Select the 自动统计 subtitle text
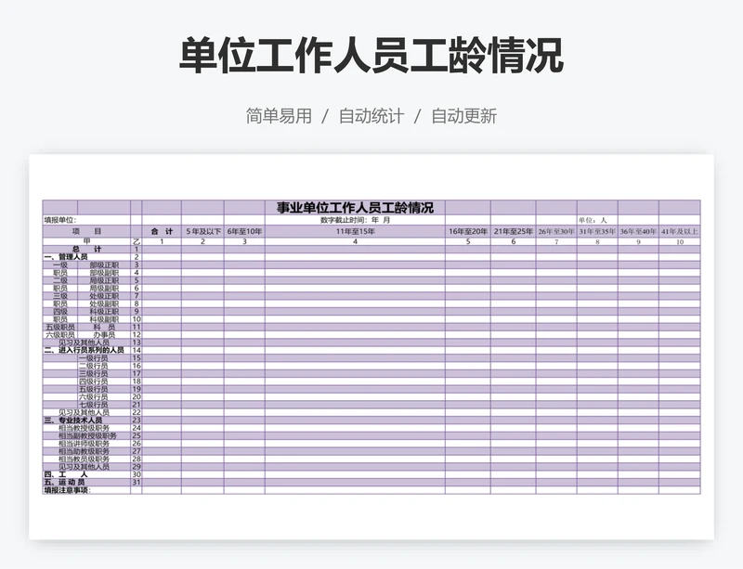This screenshot has height=569, width=743. 371,116
